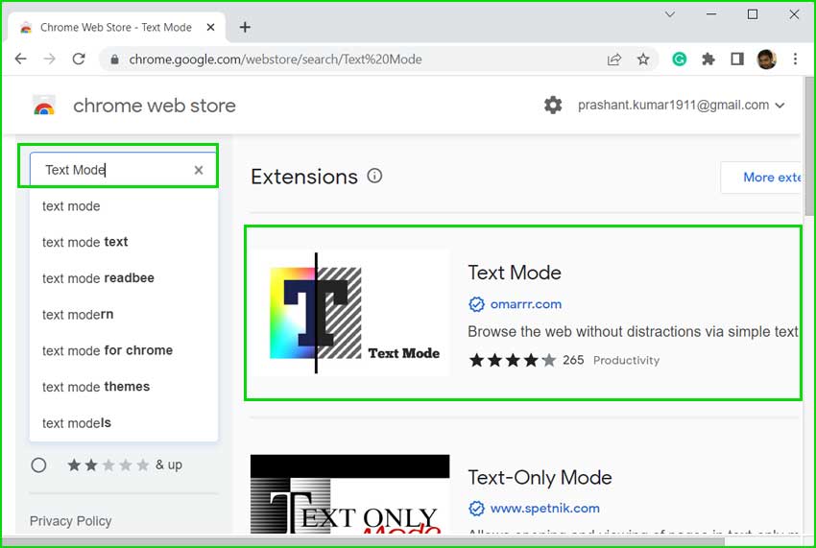This screenshot has width=816, height=548.
Task: Open Chrome three-dot menu
Action: [x=795, y=60]
